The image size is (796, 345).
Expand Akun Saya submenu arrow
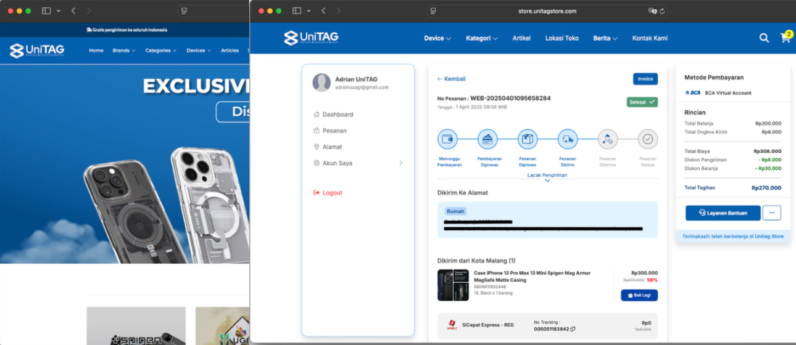pyautogui.click(x=401, y=163)
